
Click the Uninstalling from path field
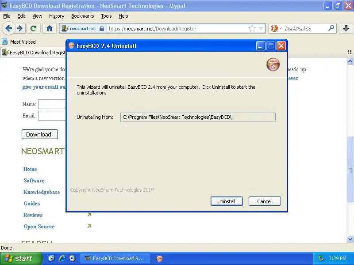198,117
